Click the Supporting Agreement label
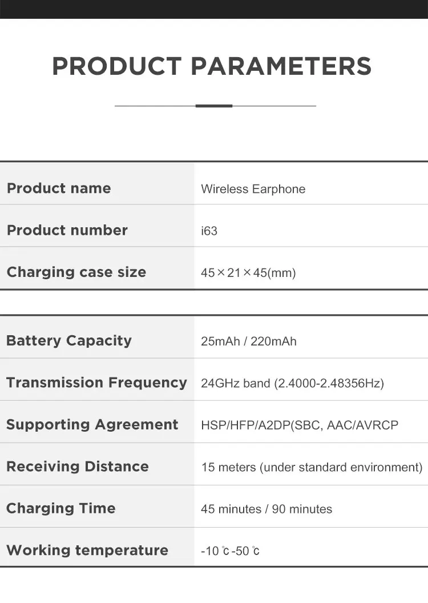This screenshot has height=603, width=428. click(92, 424)
